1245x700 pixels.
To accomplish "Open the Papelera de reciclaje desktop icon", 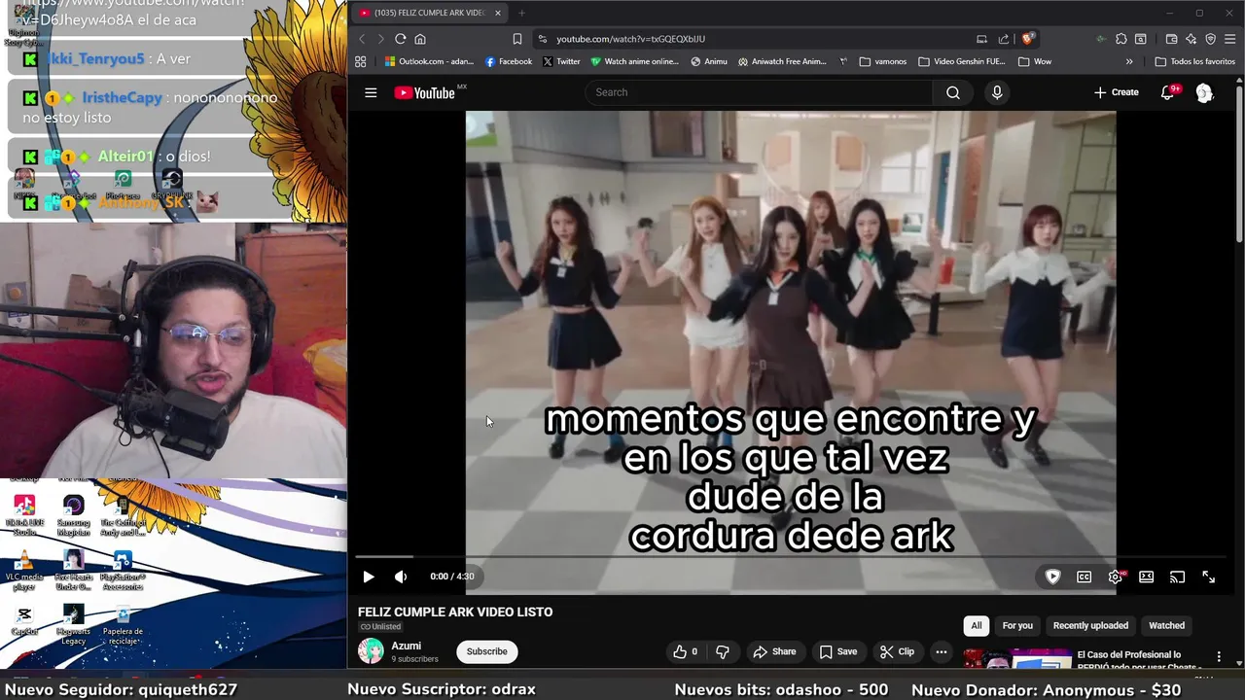I will (123, 624).
